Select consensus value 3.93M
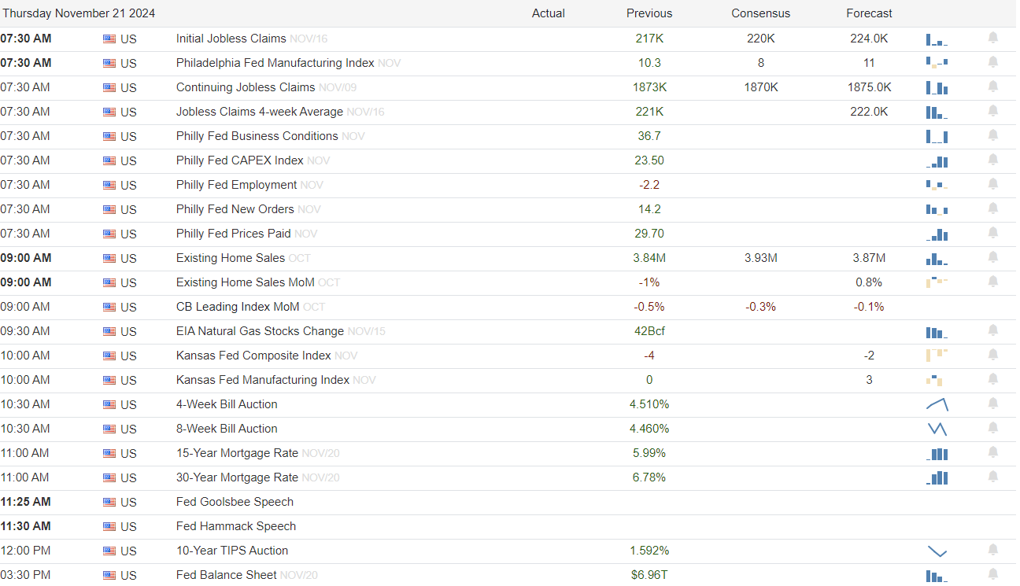The image size is (1020, 586). point(761,258)
